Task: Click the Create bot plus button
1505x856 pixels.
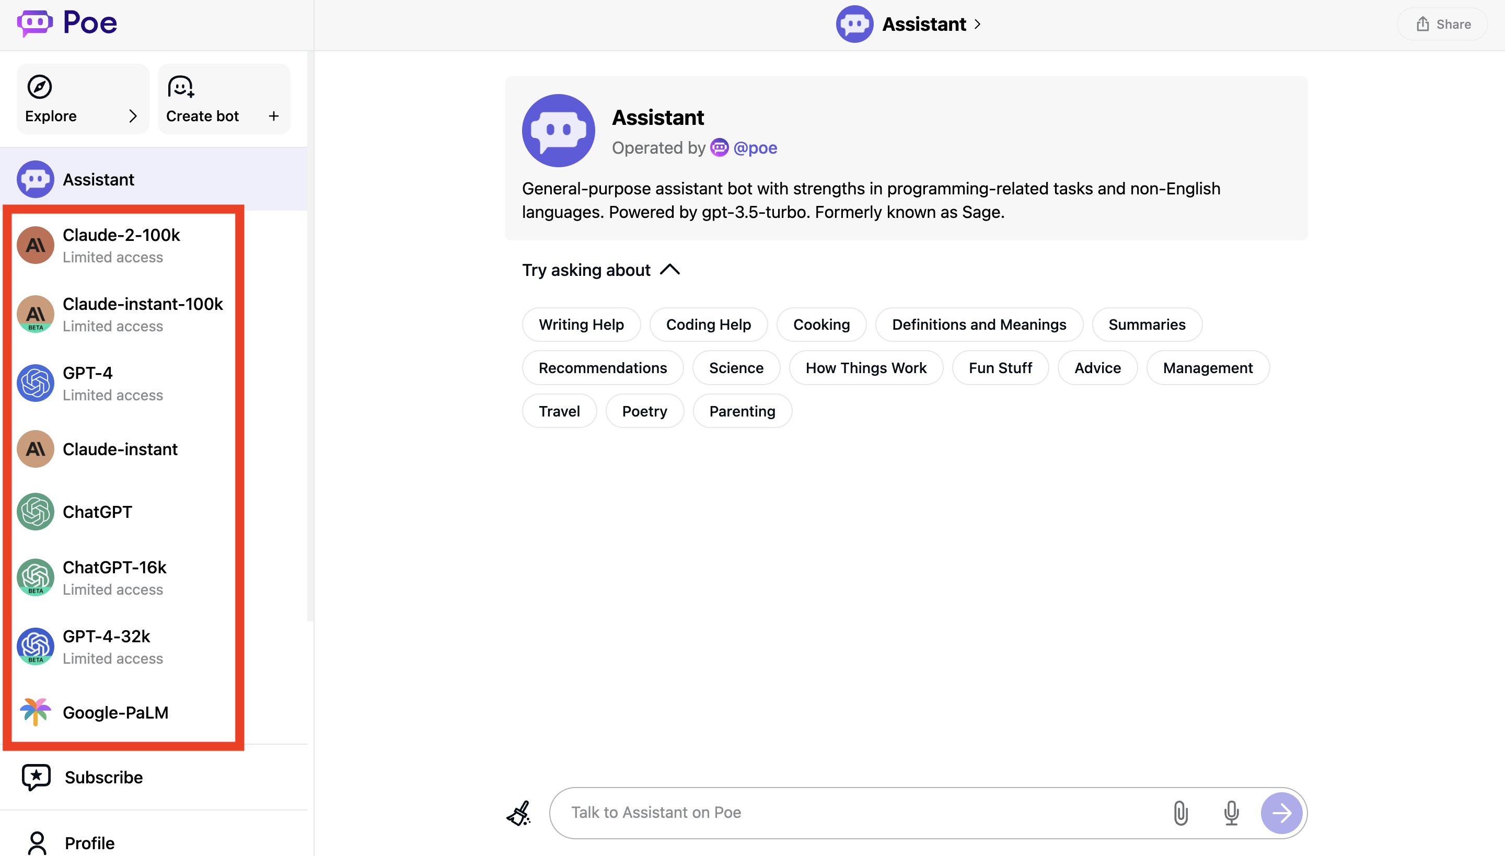Action: click(273, 116)
